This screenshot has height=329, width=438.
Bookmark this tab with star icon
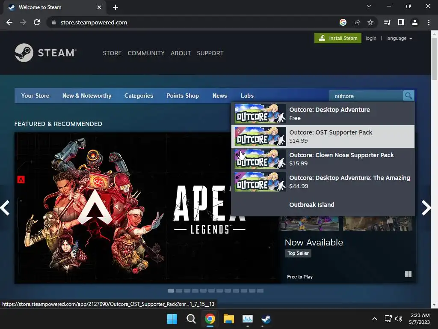[370, 22]
